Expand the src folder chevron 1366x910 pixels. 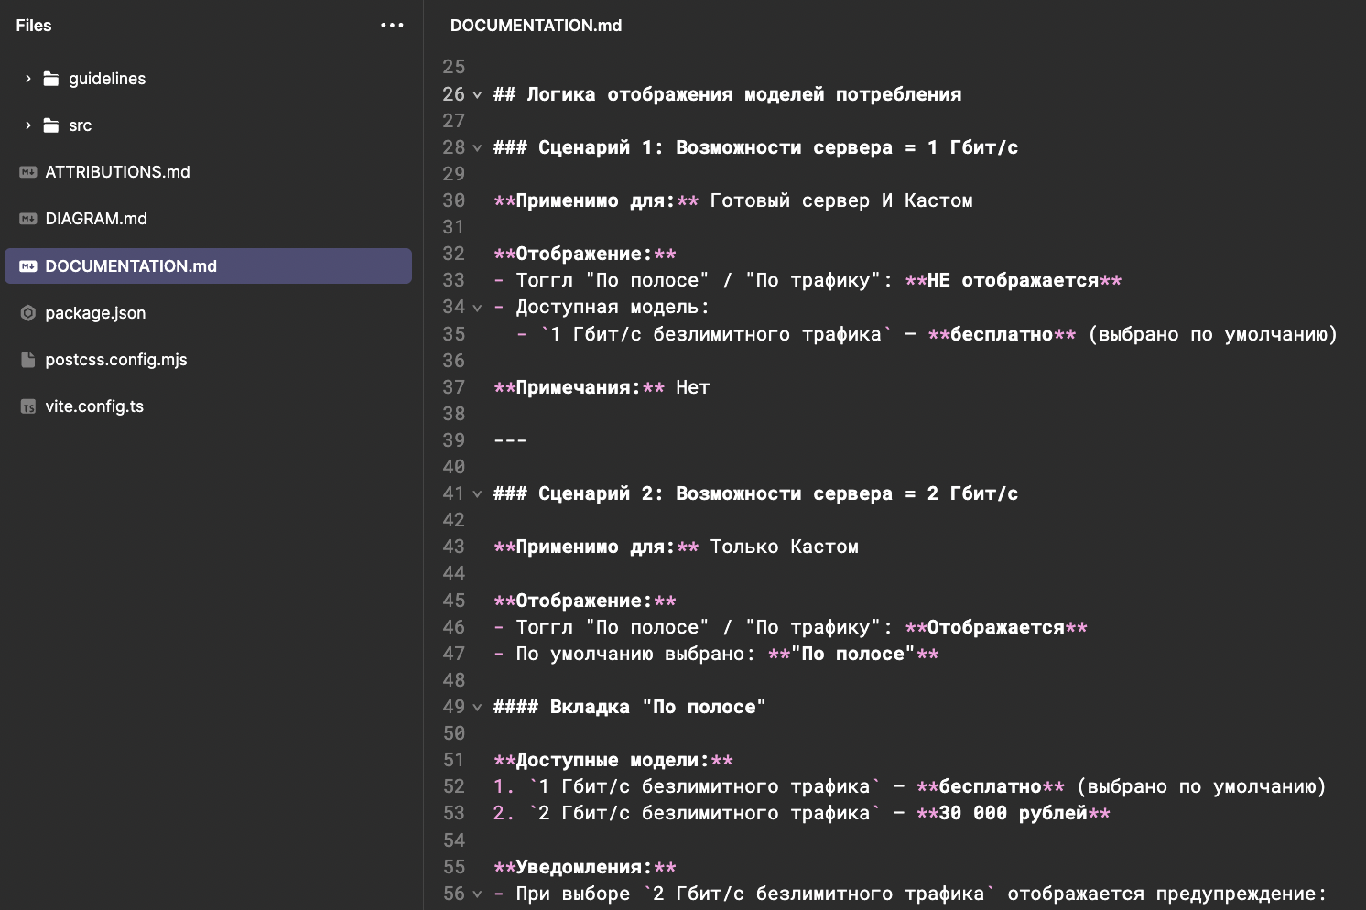point(28,125)
